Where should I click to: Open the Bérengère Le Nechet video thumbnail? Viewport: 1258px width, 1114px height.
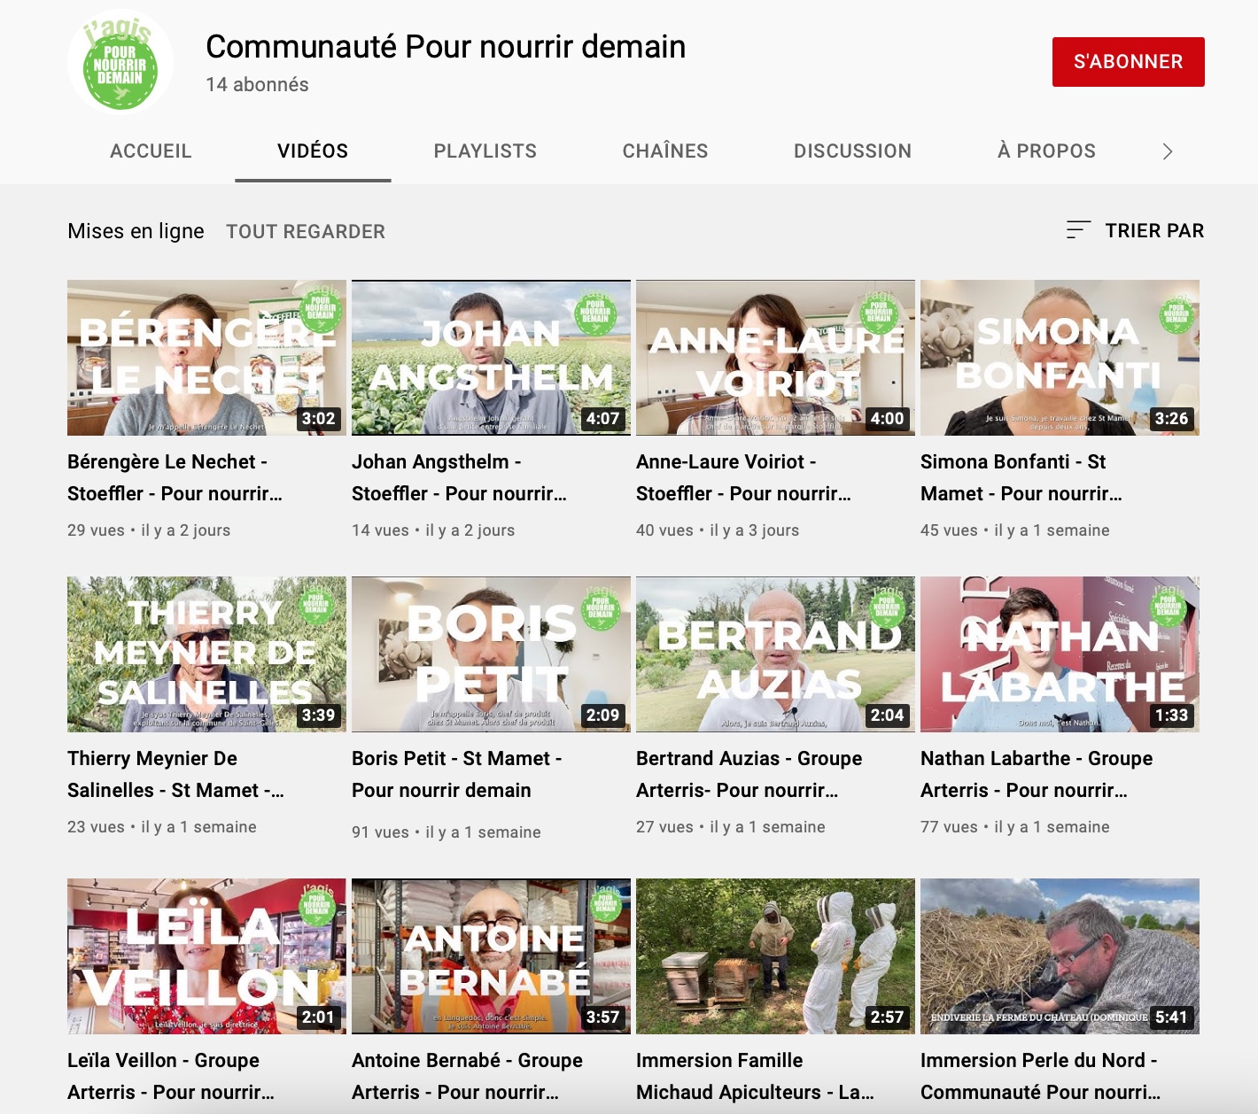(206, 358)
